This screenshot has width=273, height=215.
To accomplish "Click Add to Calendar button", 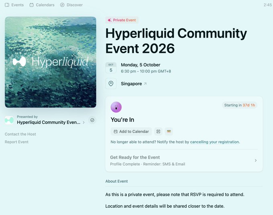I will (x=131, y=131).
